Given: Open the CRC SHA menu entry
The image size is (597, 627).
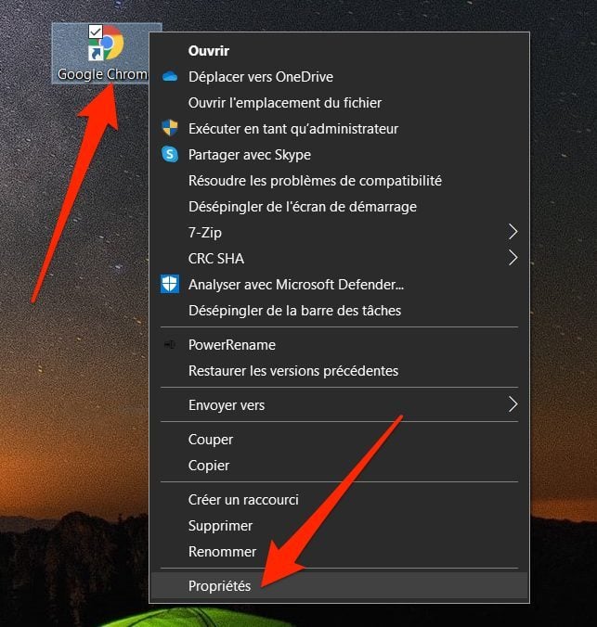Looking at the screenshot, I should coord(340,259).
